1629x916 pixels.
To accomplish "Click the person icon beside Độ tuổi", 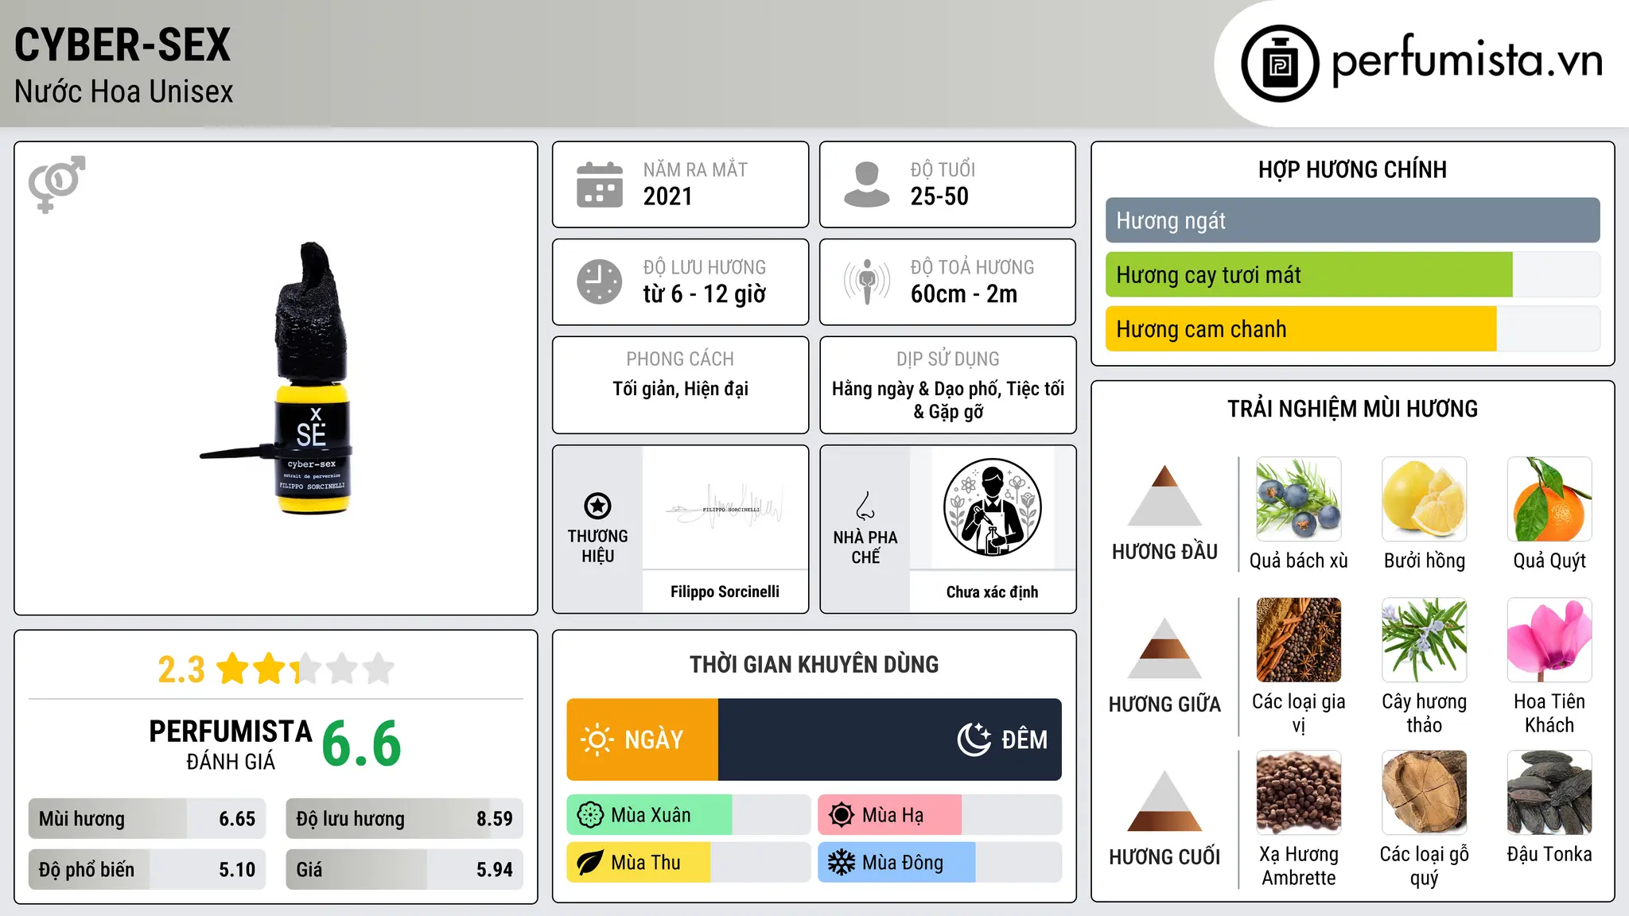I will pyautogui.click(x=867, y=184).
